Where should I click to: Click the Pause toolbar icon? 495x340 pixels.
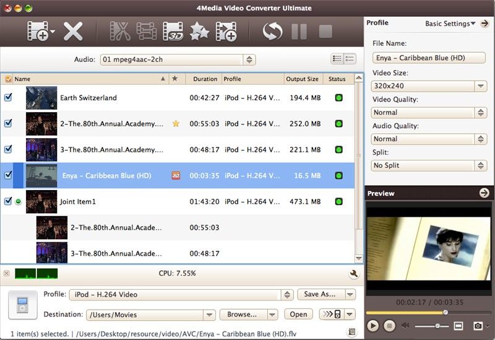point(299,31)
